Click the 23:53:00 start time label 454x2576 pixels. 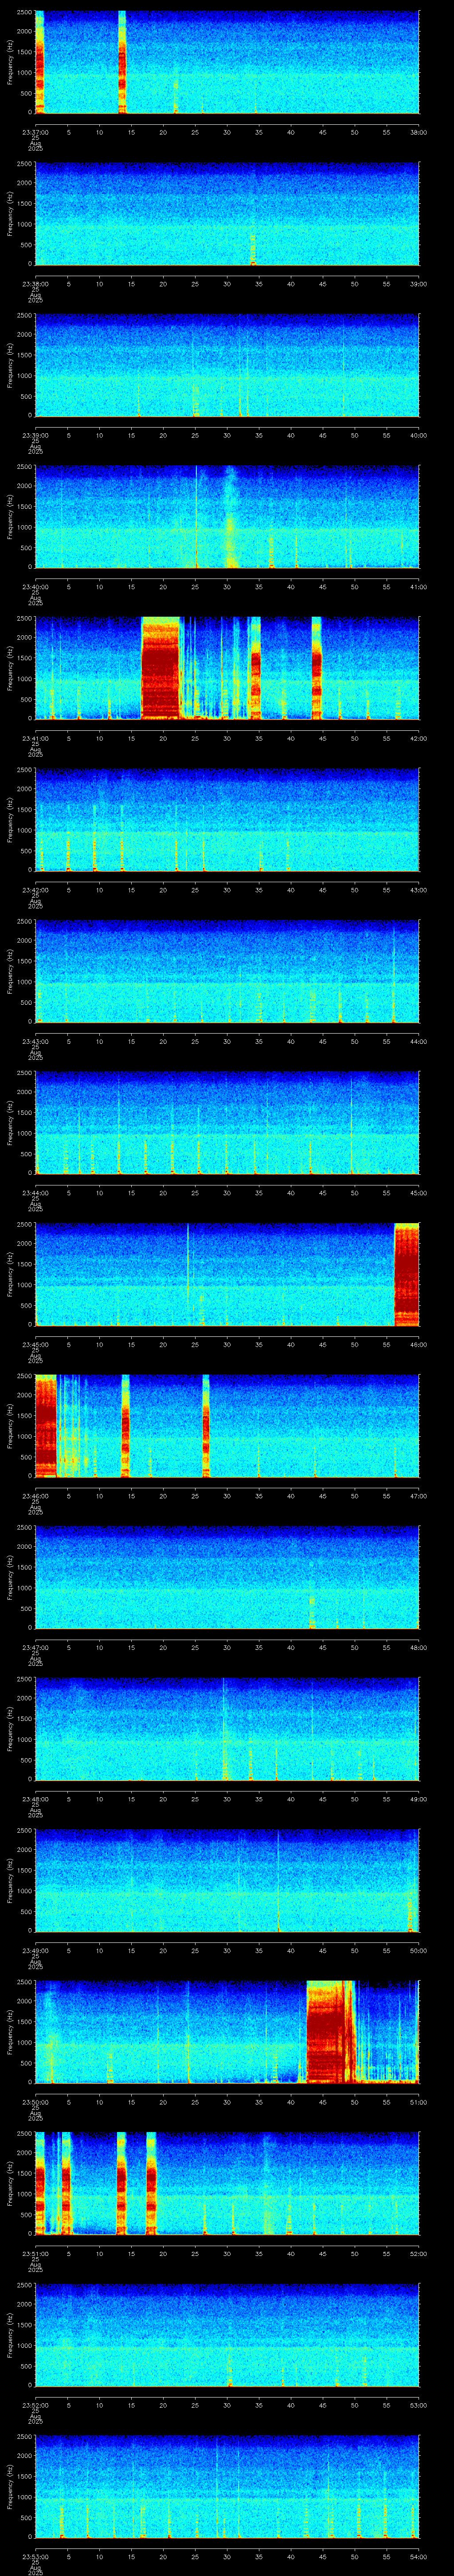[x=35, y=2556]
